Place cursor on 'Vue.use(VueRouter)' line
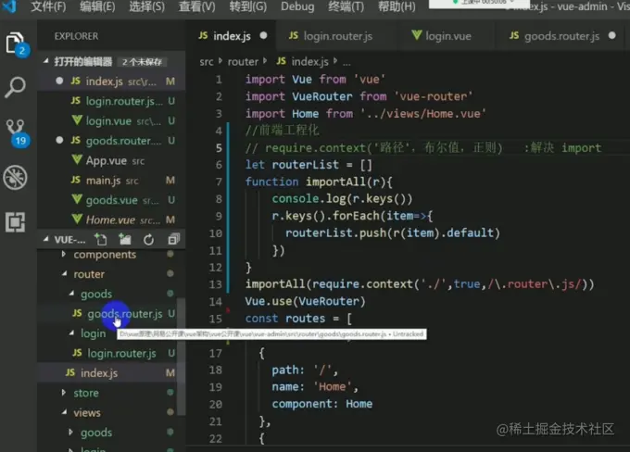 (305, 301)
